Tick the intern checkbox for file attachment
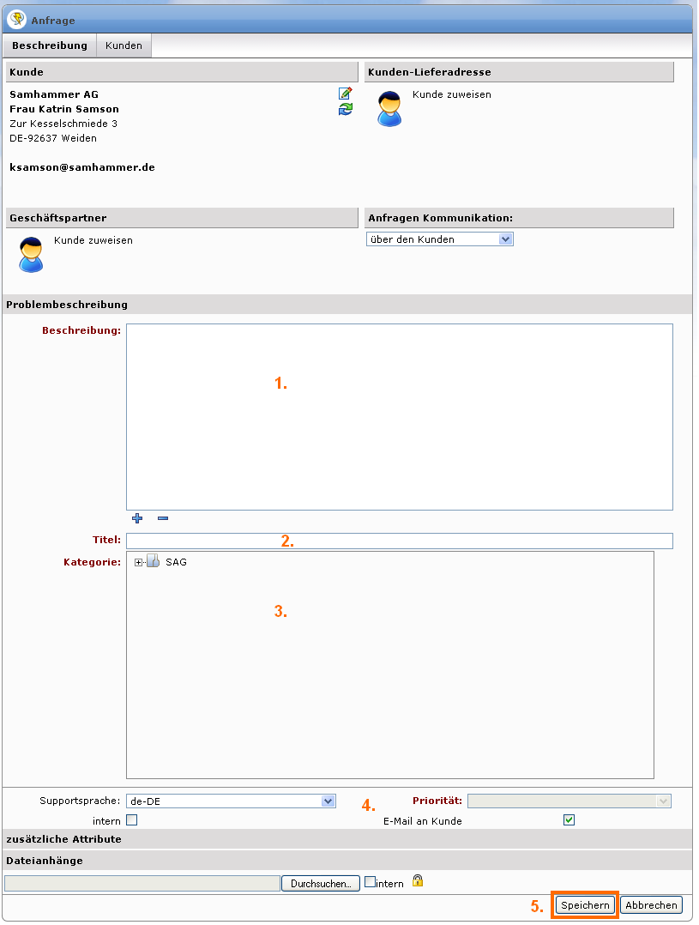This screenshot has height=925, width=699. click(x=370, y=881)
